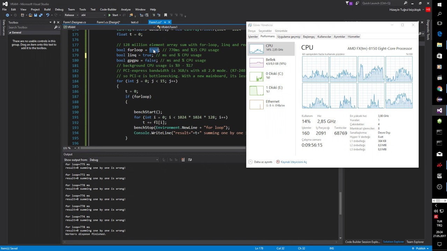Close the Form1.cs* tab
Viewport: 447px width, 251px height.
(169, 22)
